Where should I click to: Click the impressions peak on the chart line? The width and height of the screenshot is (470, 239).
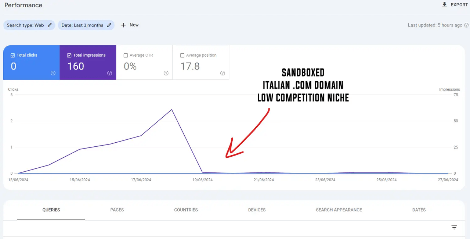172,110
